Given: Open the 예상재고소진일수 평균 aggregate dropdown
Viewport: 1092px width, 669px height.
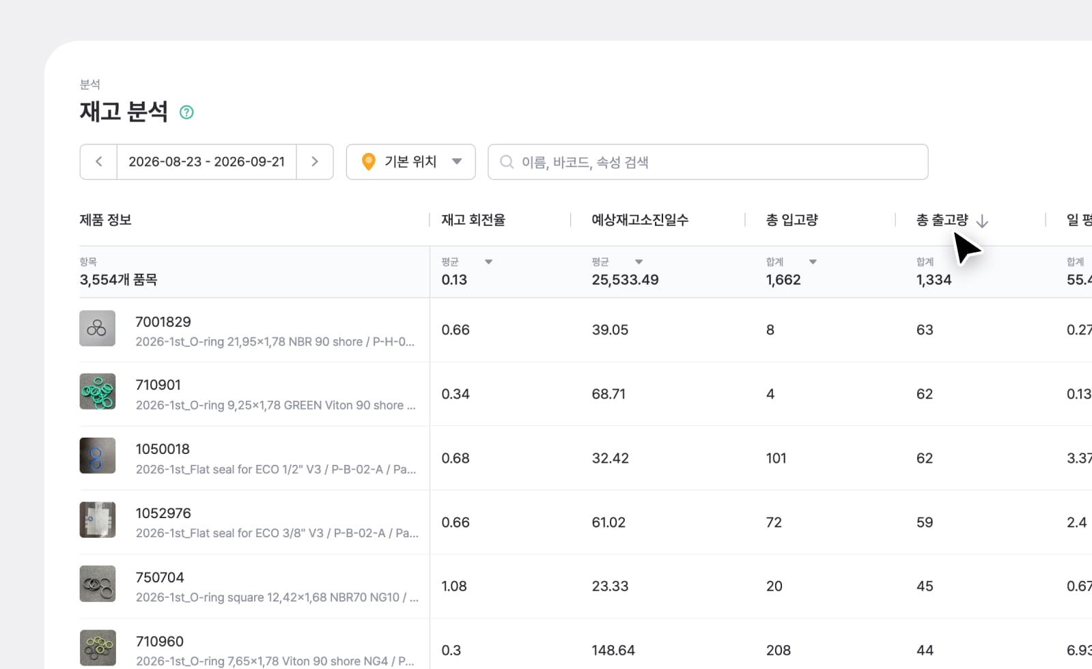Looking at the screenshot, I should click(639, 262).
